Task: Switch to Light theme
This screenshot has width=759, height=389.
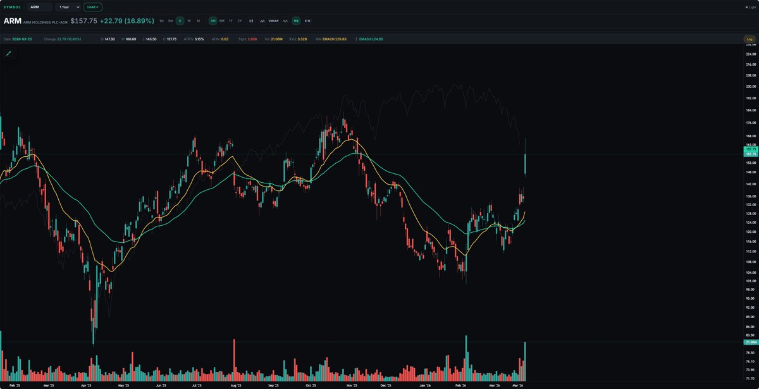Action: [x=751, y=7]
